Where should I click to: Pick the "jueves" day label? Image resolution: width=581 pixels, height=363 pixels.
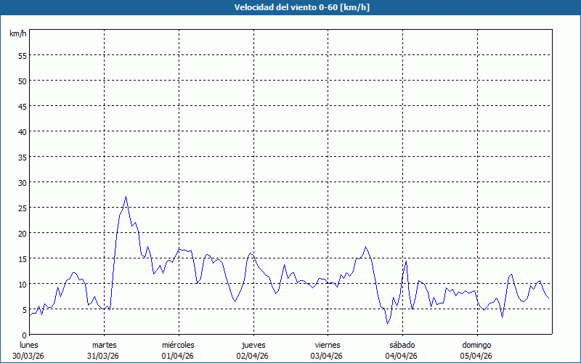coord(253,345)
